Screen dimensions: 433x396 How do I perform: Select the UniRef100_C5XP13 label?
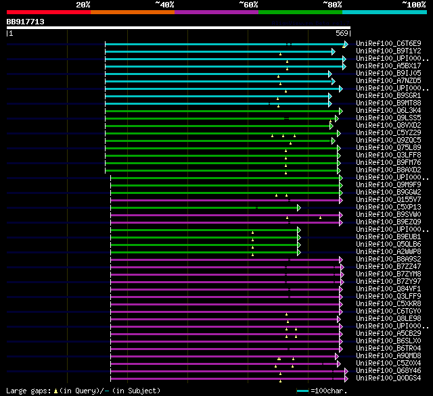point(388,207)
